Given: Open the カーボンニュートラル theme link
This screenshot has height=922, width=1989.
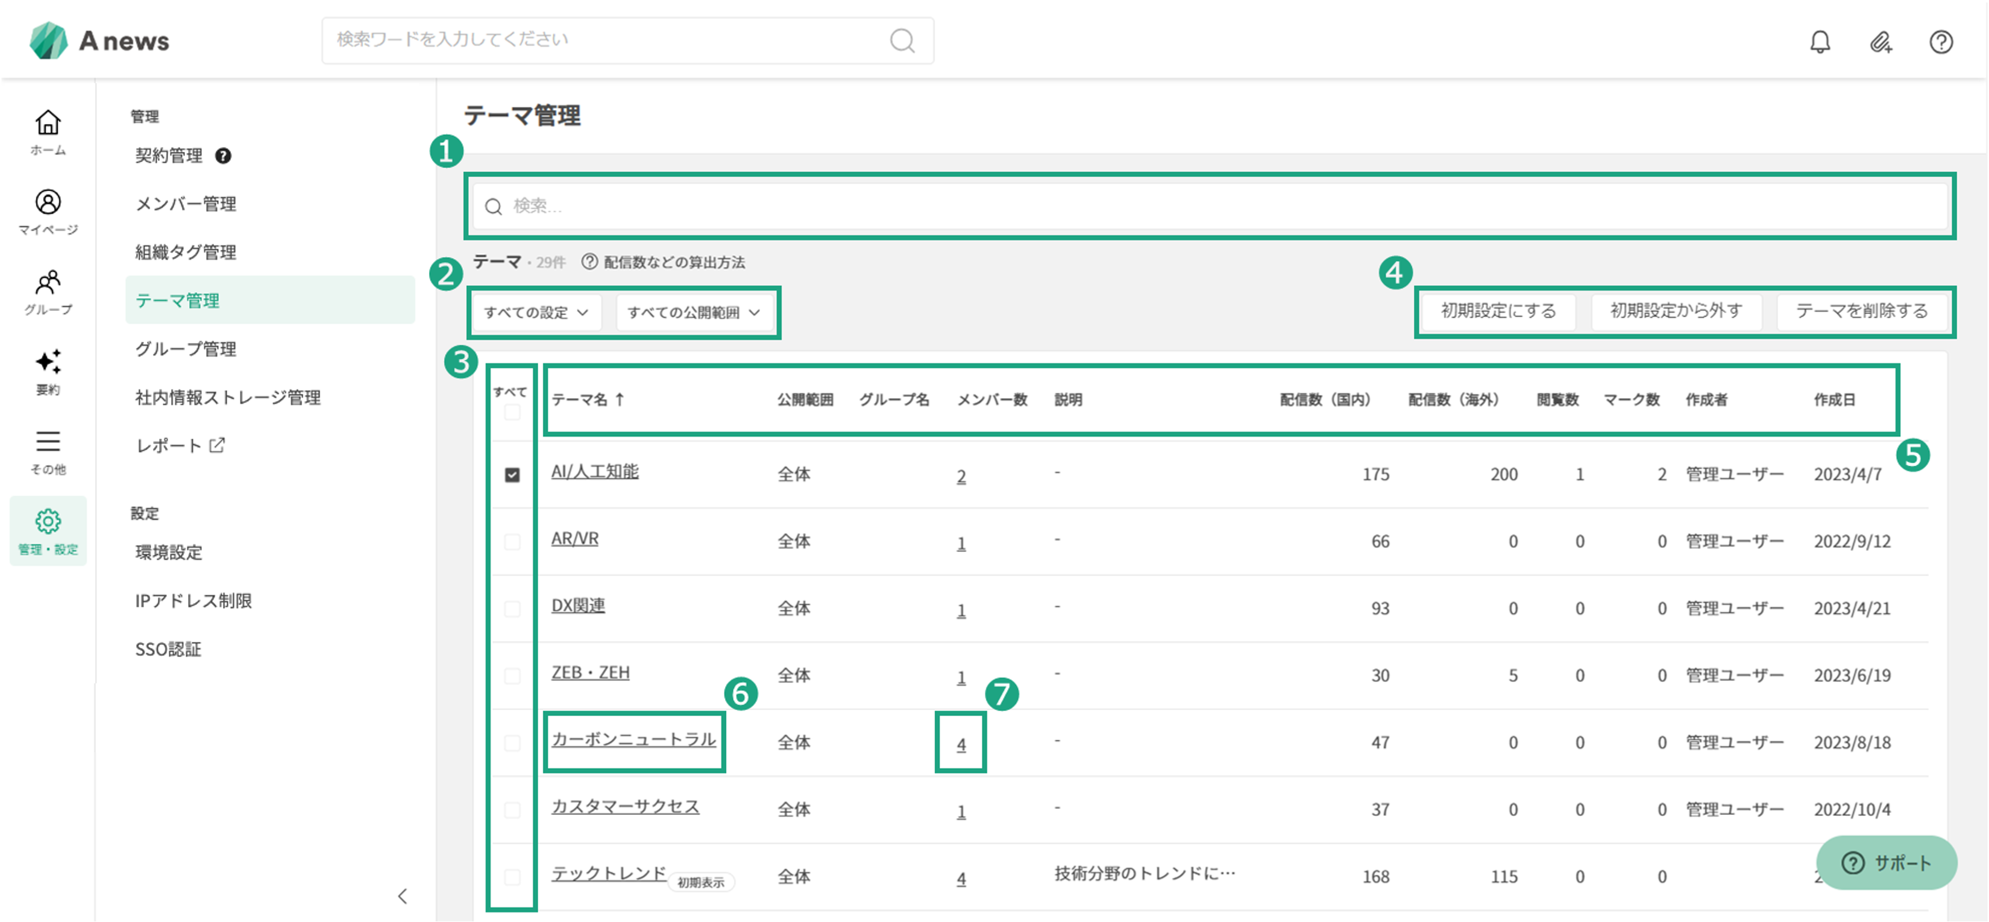Looking at the screenshot, I should (x=633, y=740).
